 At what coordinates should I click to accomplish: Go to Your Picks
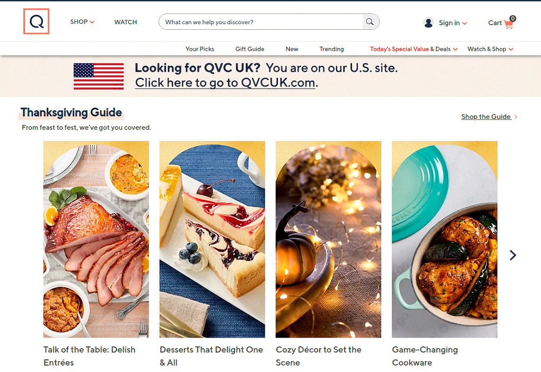[x=200, y=49]
